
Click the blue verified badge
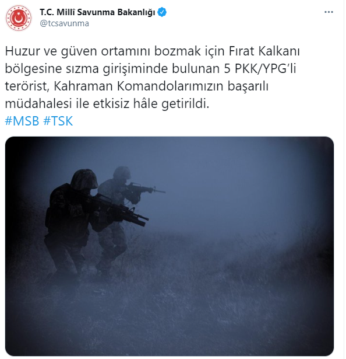tap(162, 12)
